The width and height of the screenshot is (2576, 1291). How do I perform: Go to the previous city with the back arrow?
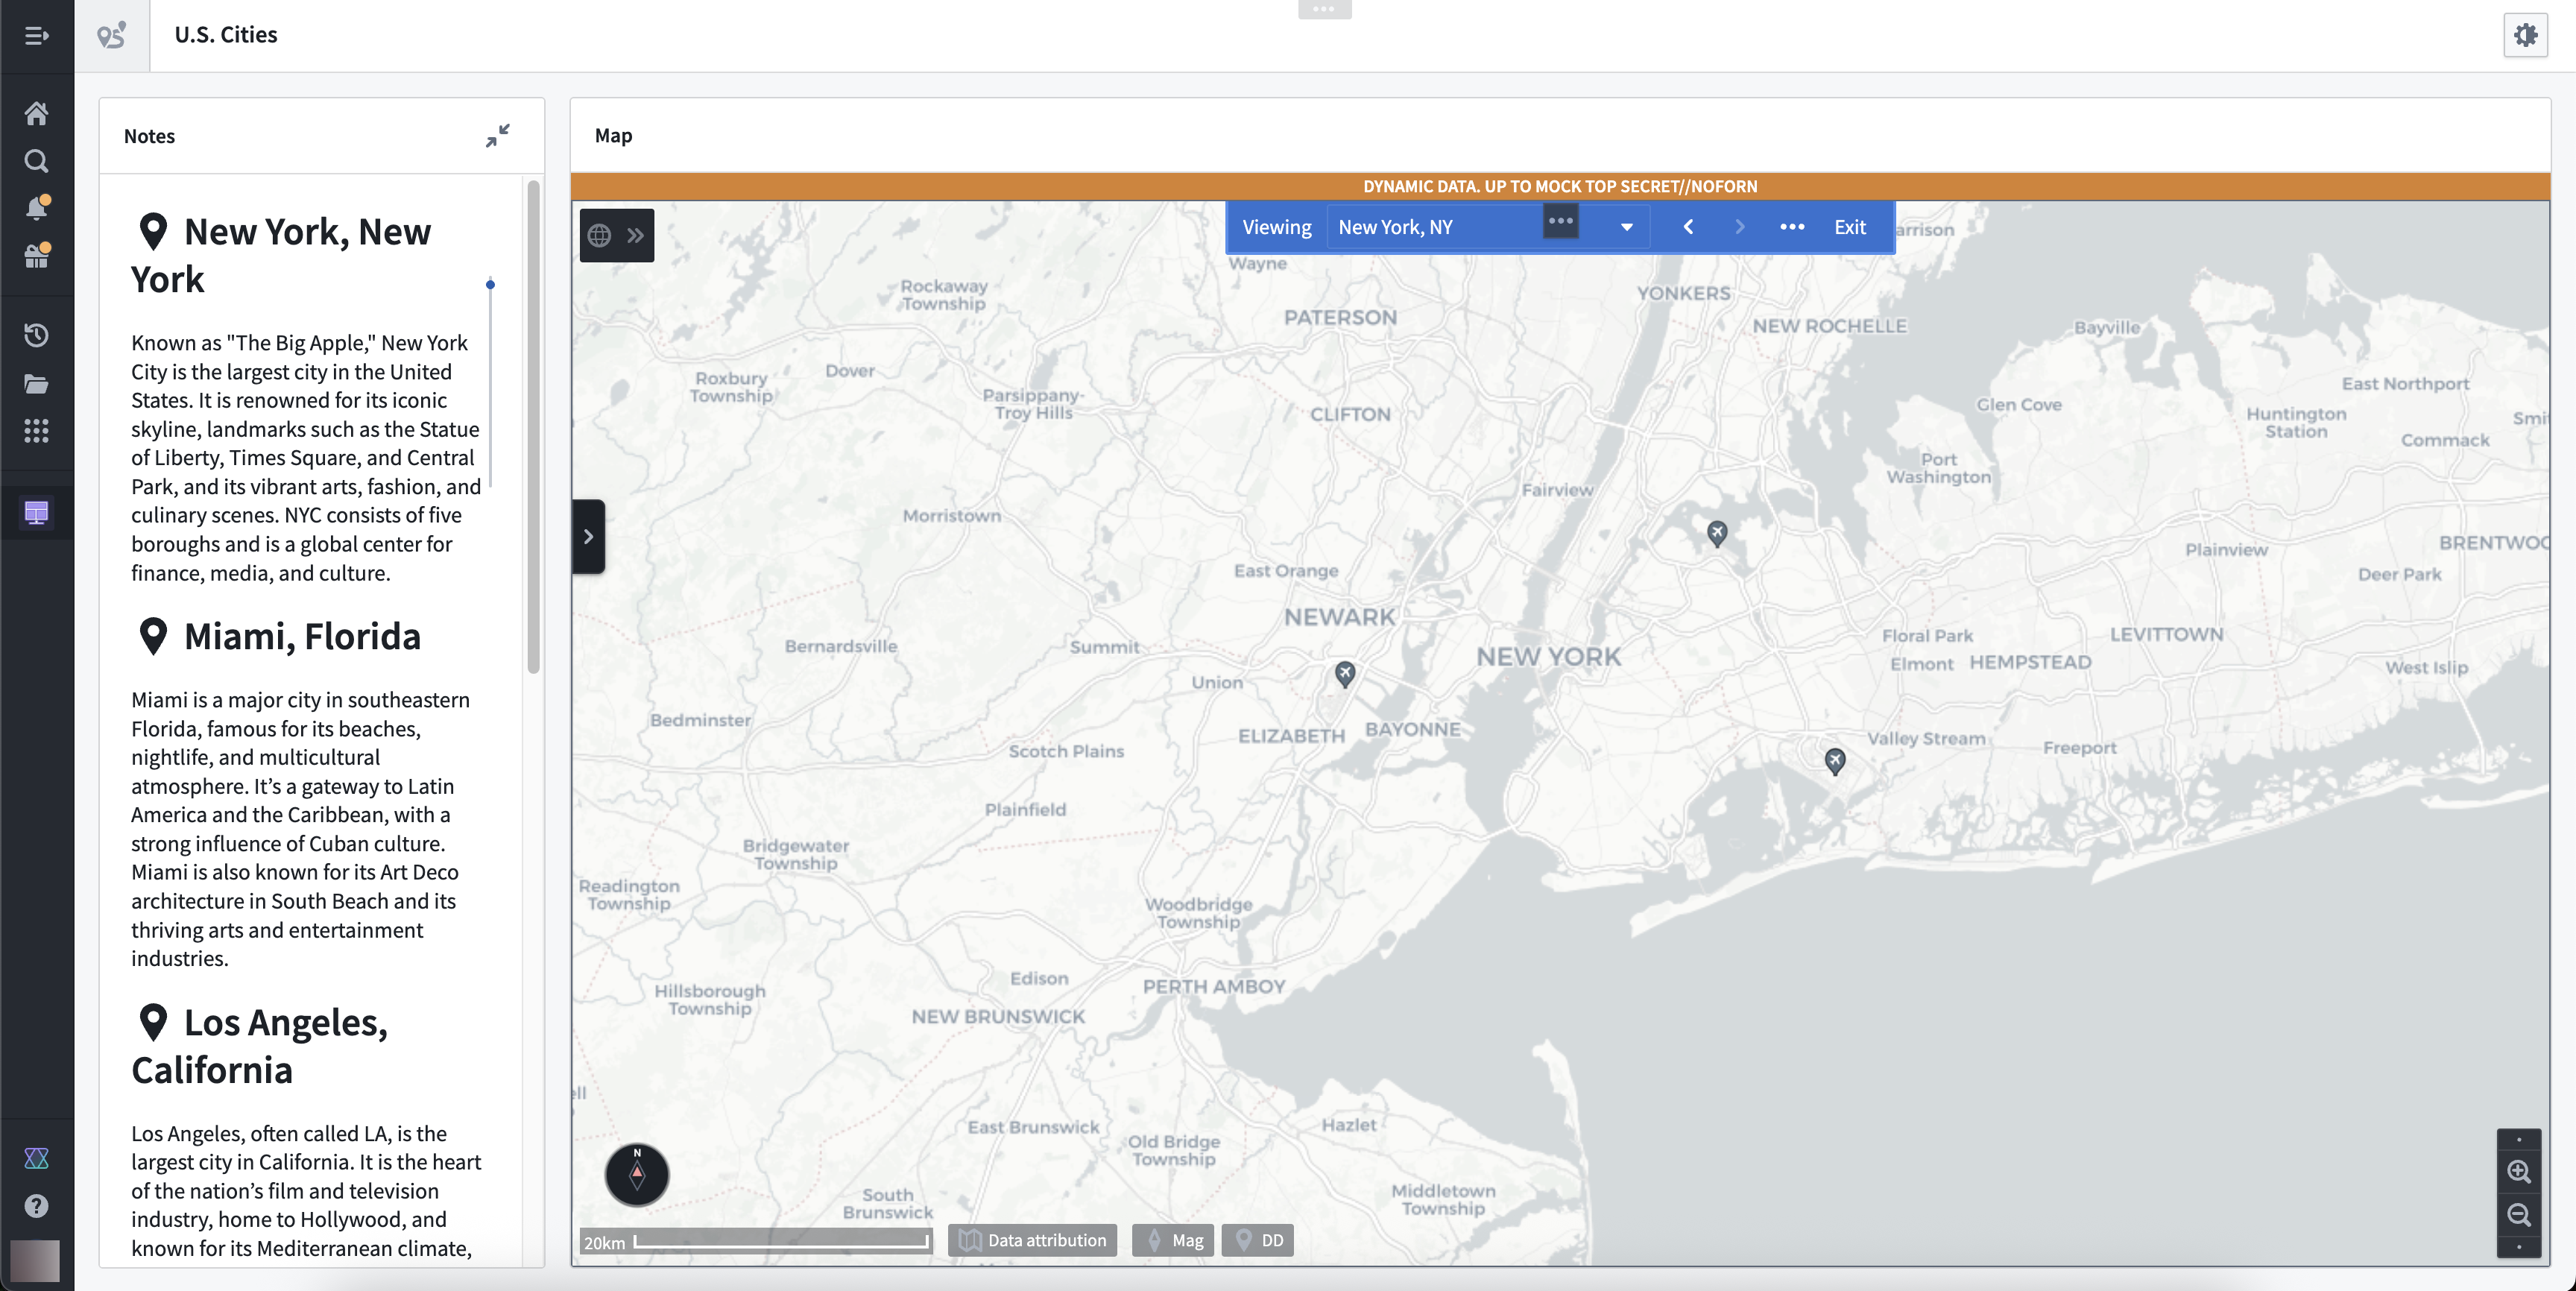pos(1688,226)
